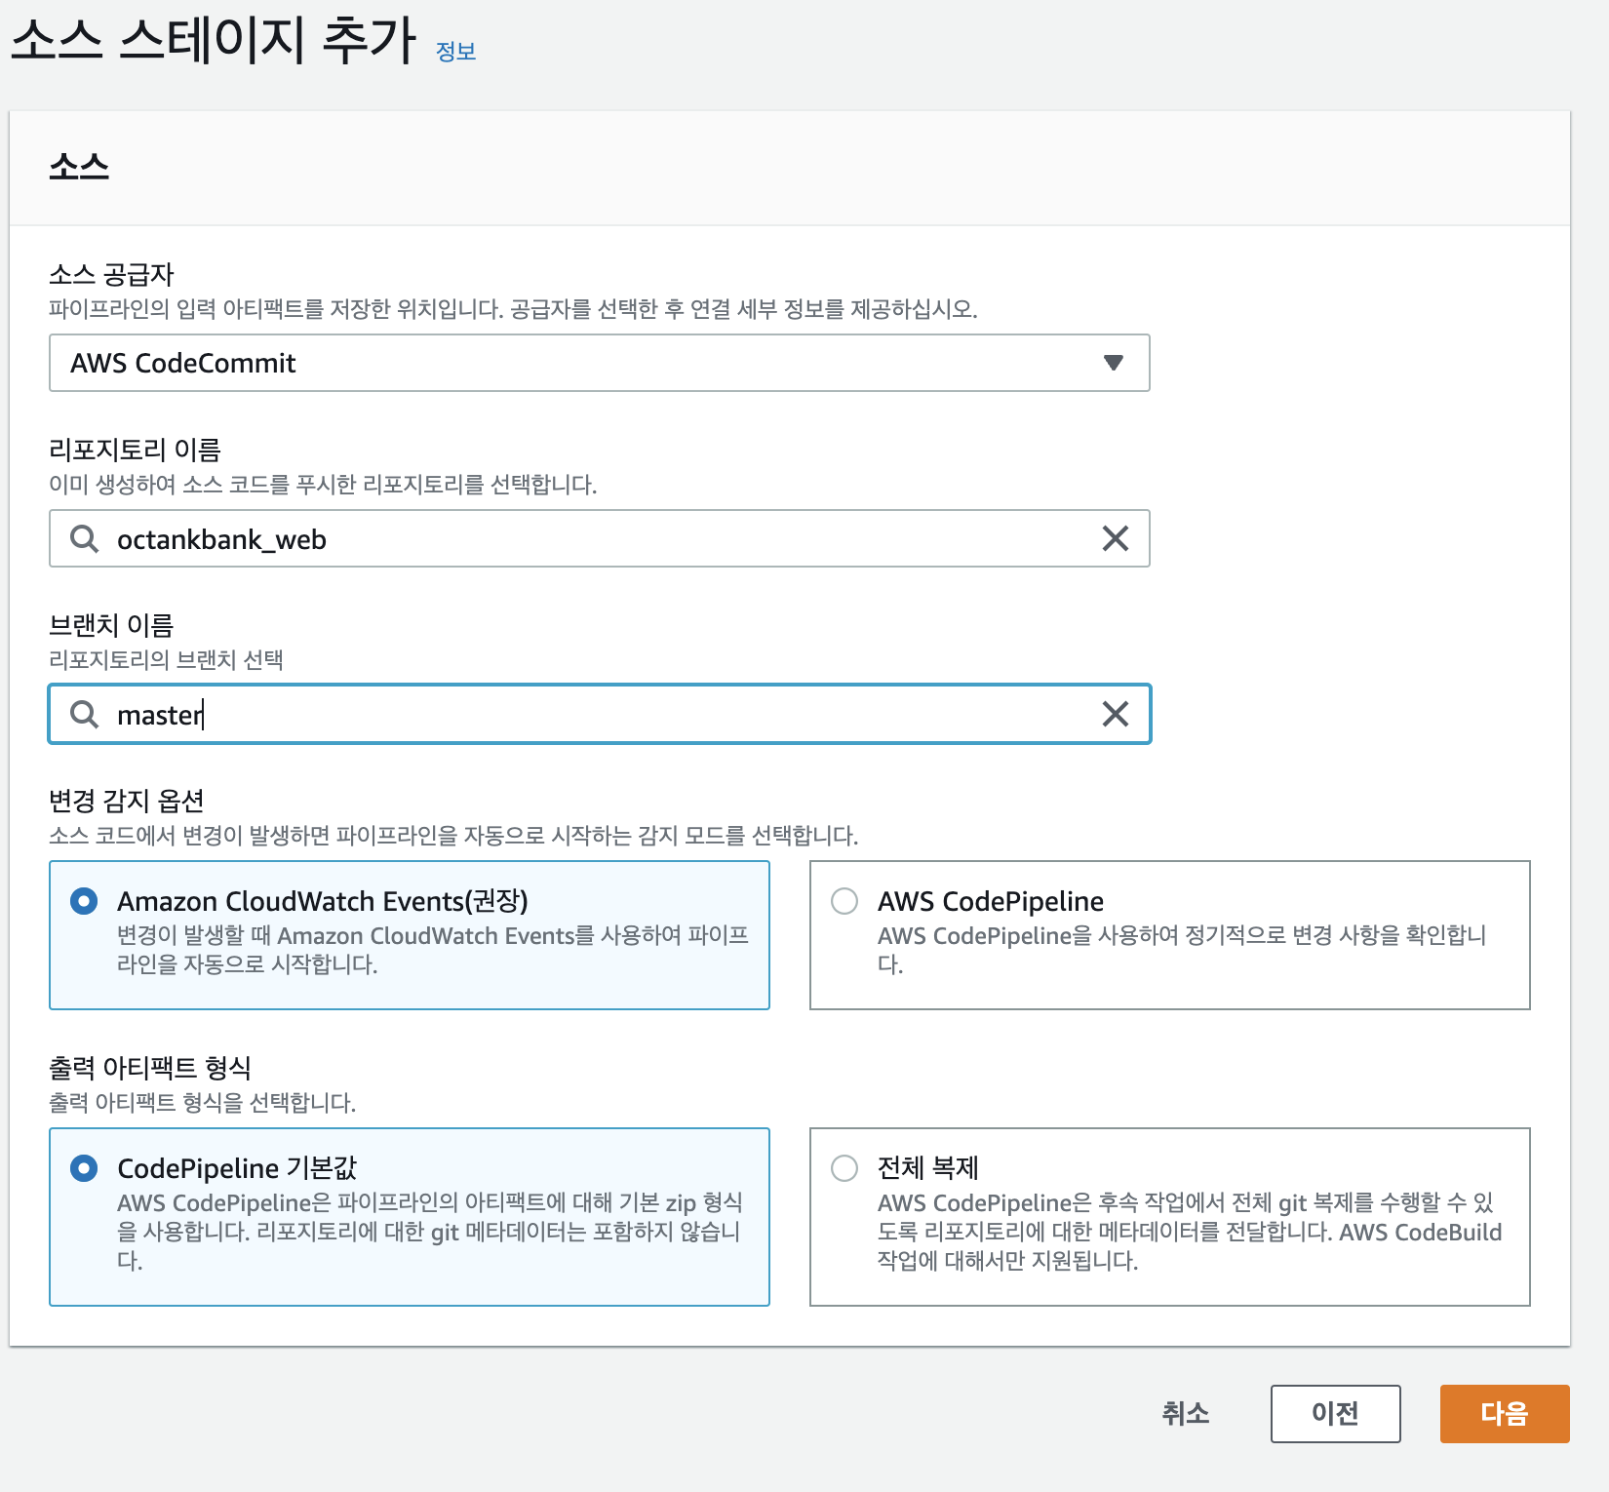Click the 리포지토리의 브랜치 선택 hint text

(166, 660)
